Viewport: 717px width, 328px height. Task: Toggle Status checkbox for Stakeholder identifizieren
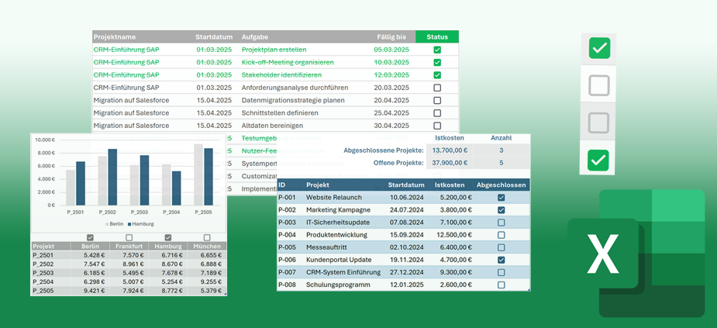[x=437, y=75]
